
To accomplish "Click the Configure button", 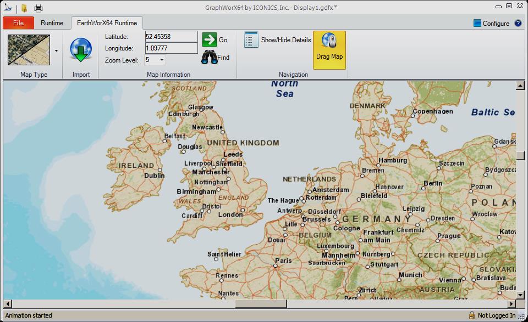I will point(492,23).
